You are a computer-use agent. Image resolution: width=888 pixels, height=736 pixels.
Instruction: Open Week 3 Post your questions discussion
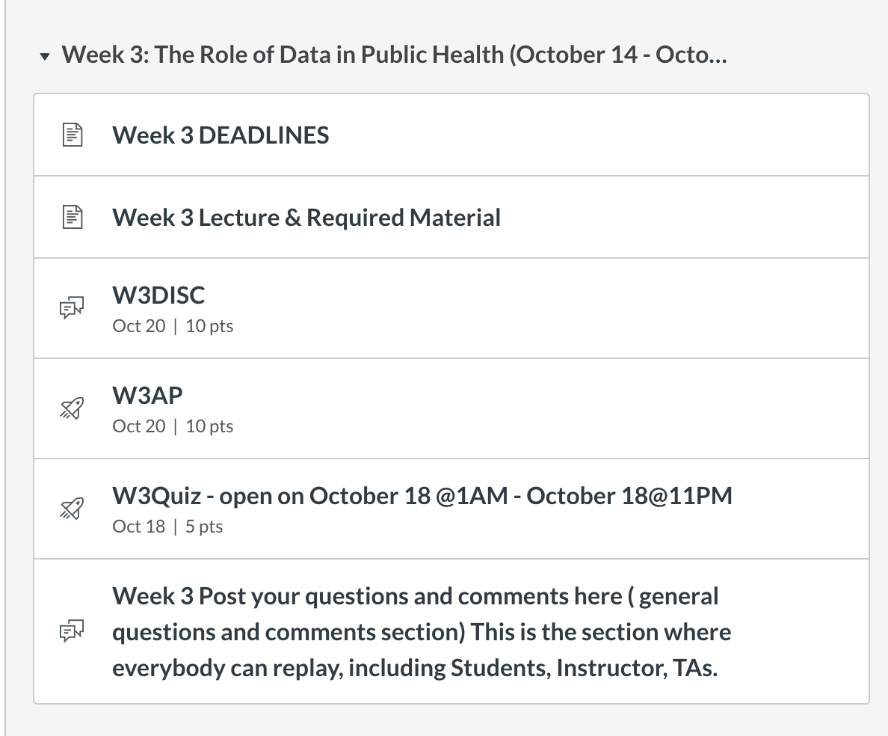coord(422,632)
